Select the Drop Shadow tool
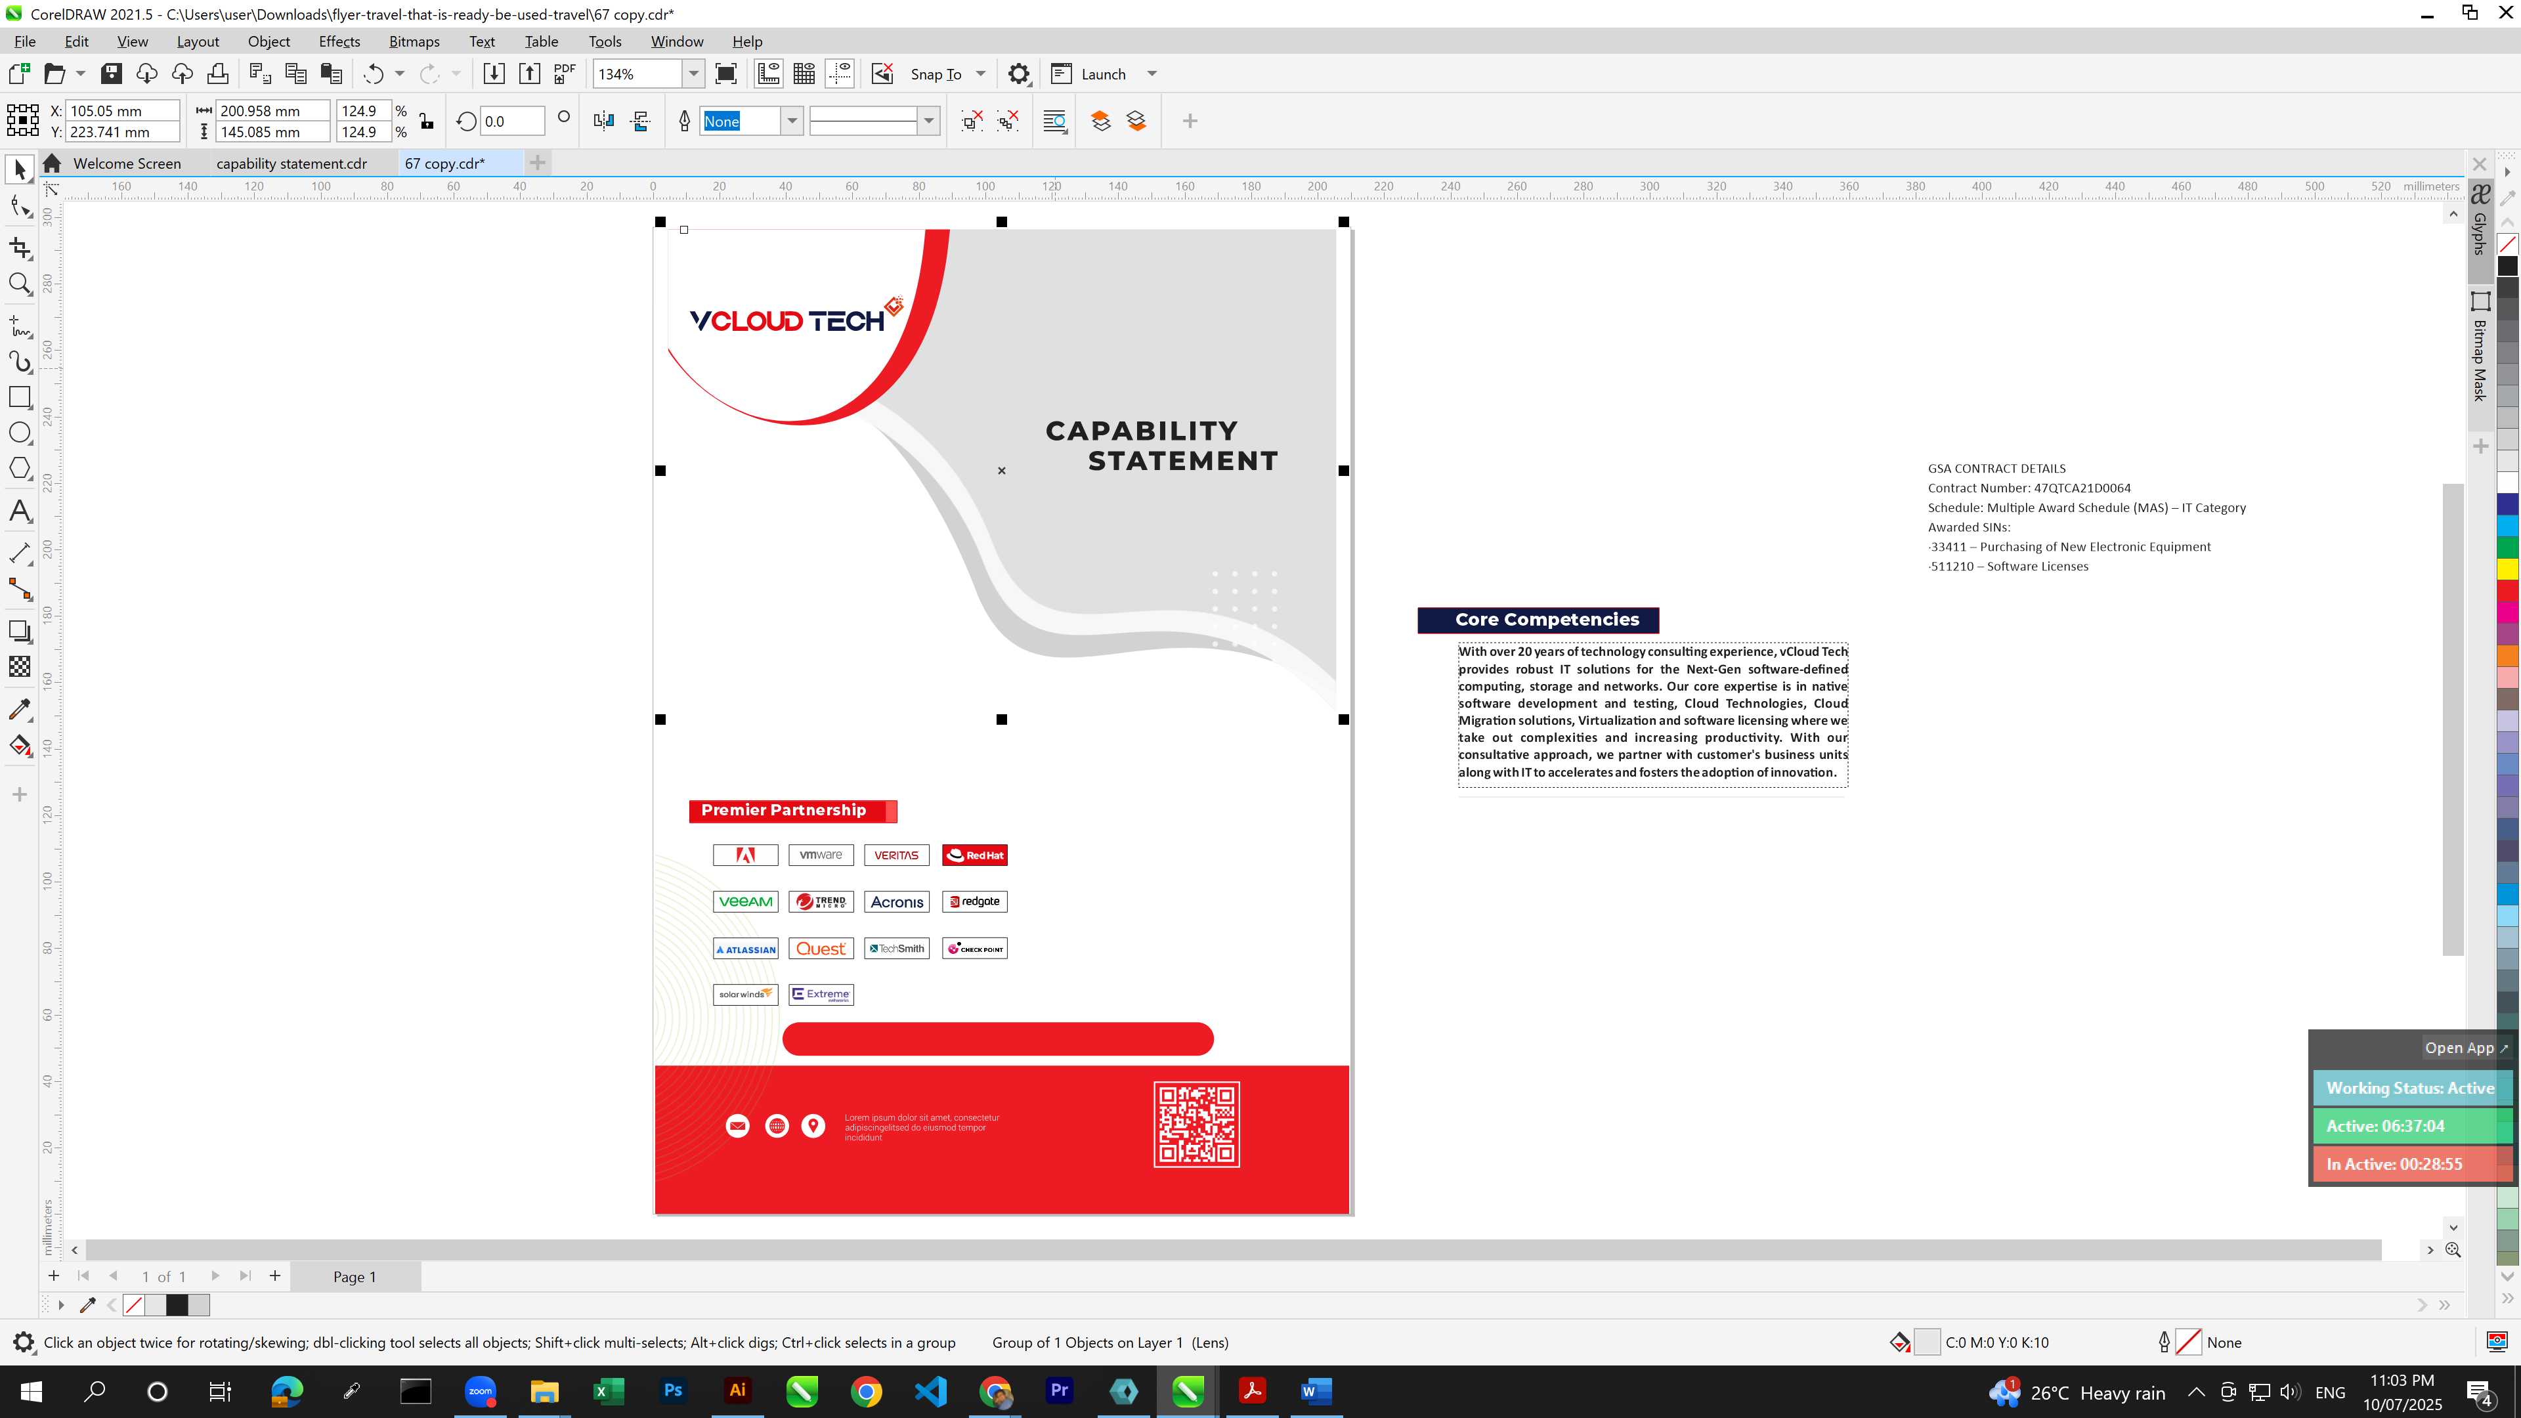This screenshot has height=1418, width=2521. [20, 631]
